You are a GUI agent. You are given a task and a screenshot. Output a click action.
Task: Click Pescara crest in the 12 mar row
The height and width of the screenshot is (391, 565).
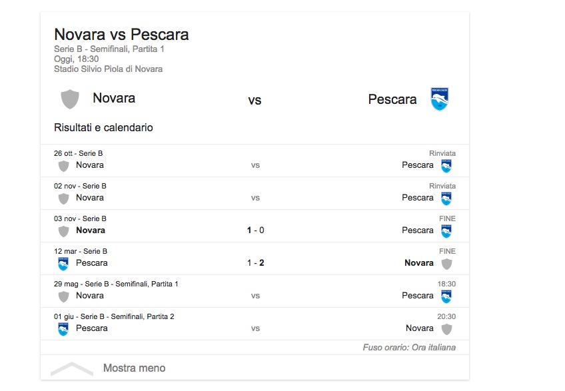pos(63,264)
